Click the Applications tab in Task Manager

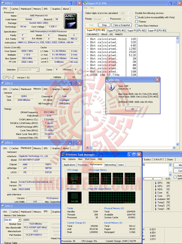70,165
